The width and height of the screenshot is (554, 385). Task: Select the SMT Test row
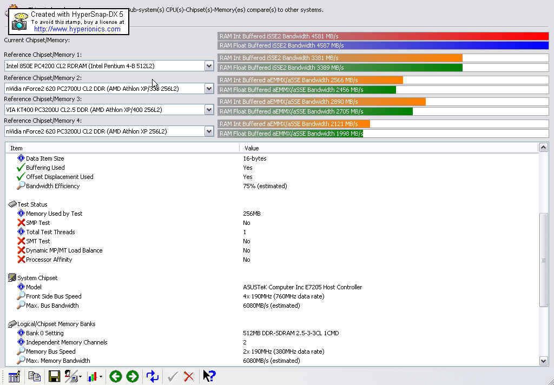[x=272, y=241]
